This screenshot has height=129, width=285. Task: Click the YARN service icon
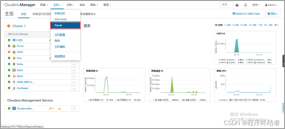(14, 82)
